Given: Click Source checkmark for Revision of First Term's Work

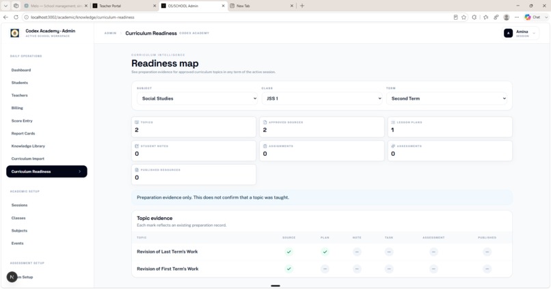Looking at the screenshot, I should pos(289,269).
